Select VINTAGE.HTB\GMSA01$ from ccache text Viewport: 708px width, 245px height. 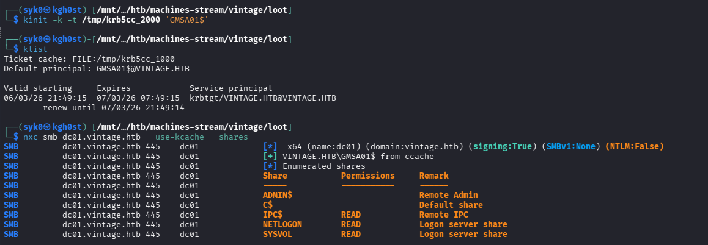click(358, 156)
